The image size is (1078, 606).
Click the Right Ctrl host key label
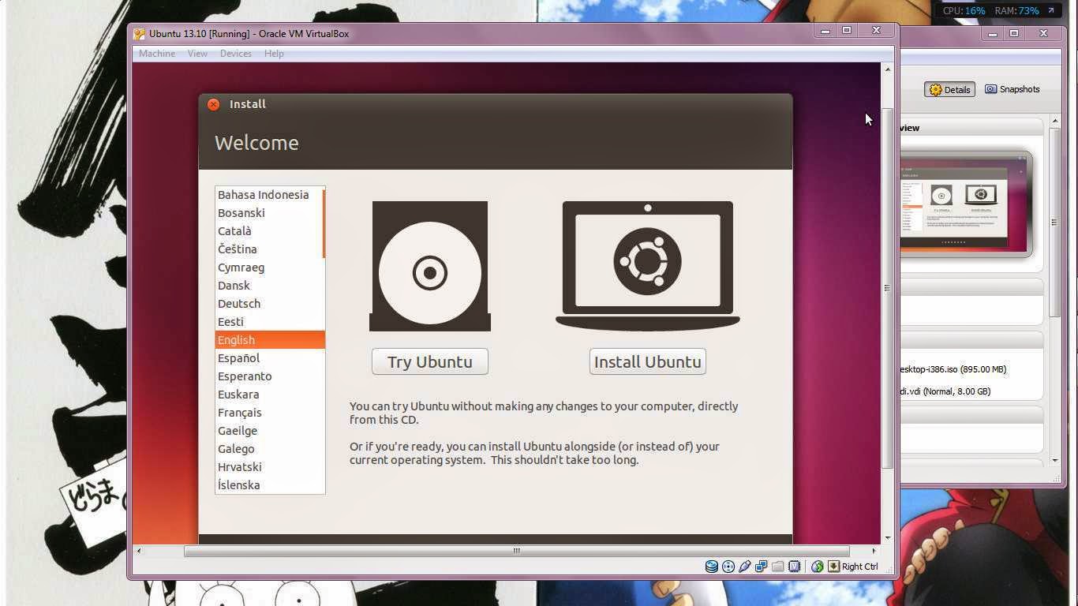(859, 567)
